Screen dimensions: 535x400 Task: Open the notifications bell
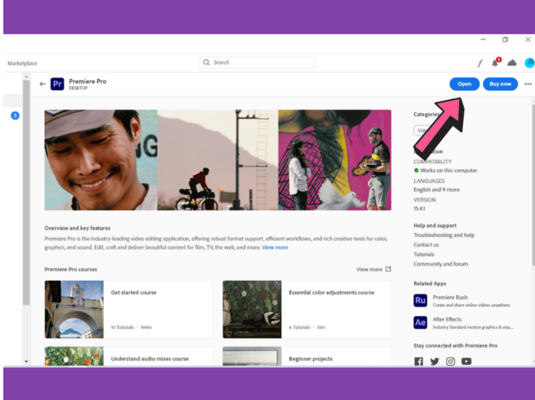click(x=495, y=63)
